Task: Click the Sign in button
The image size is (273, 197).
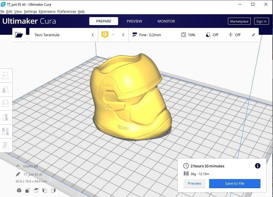Action: pos(261,21)
